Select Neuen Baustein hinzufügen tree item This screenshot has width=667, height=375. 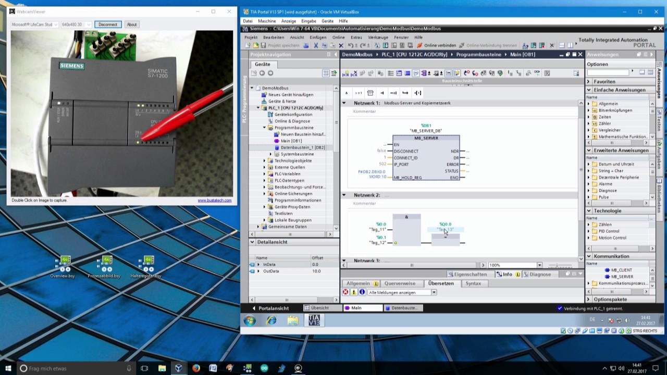point(303,134)
